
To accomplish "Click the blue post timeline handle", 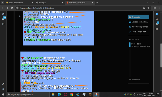I will (x=130, y=45).
